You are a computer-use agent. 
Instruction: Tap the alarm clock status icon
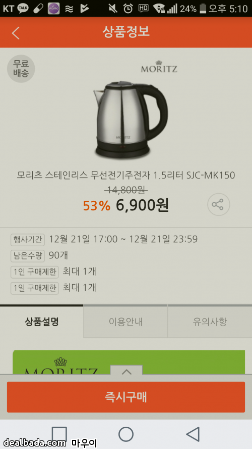[x=128, y=9]
